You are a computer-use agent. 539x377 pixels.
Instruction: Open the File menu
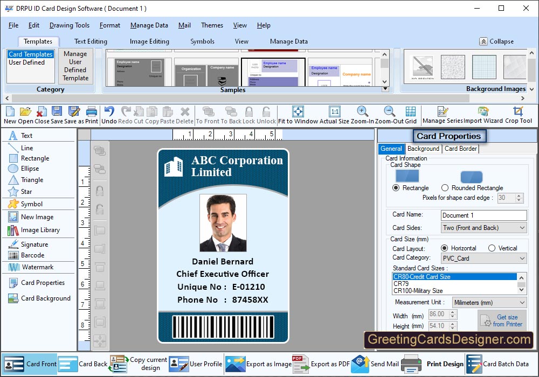[13, 25]
